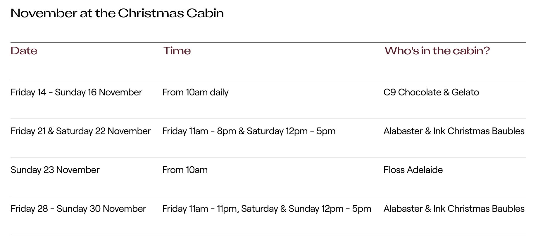Open Alabaster & Ink in the 28 November row

coord(454,209)
